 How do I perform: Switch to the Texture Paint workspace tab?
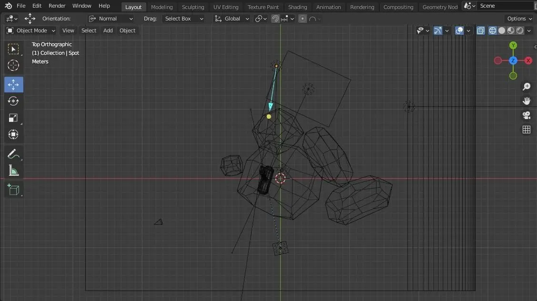(x=263, y=7)
